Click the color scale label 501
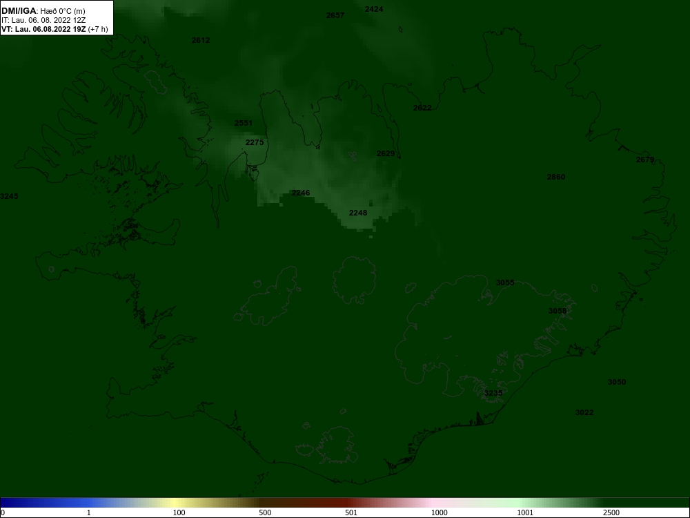Viewport: 690px width, 518px height. click(x=351, y=512)
